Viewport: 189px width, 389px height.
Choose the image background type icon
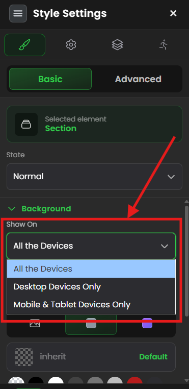(35, 324)
